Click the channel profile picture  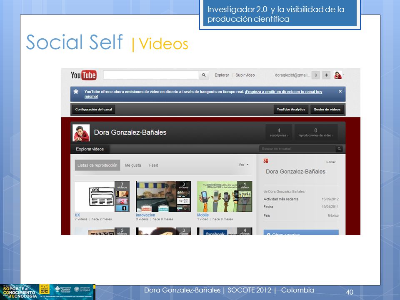point(81,132)
